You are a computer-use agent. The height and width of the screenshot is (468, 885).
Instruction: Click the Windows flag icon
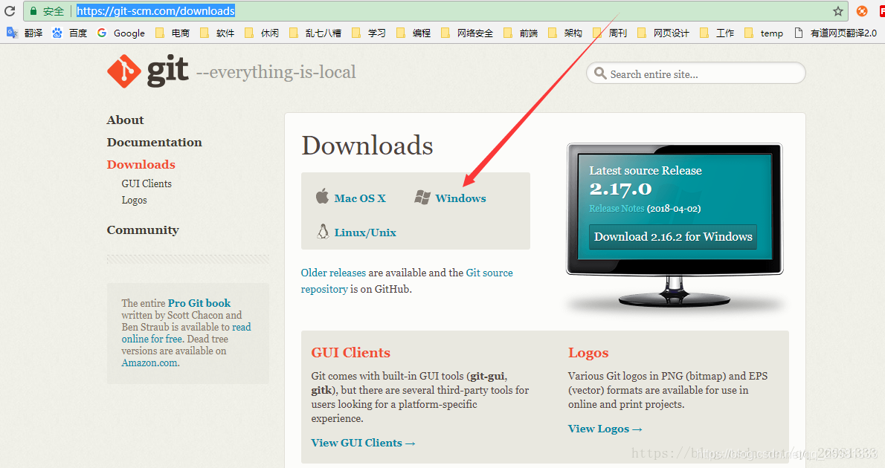422,197
